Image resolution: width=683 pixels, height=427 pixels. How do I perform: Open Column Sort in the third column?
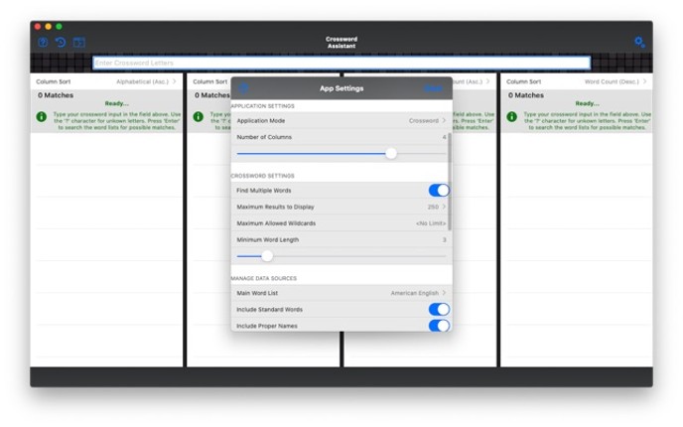(473, 81)
